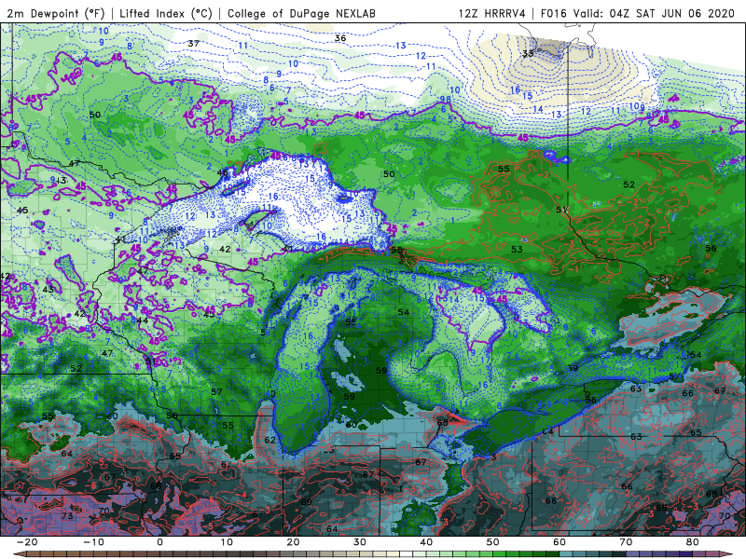Click the black dewpoint value 36 on the map

click(340, 38)
